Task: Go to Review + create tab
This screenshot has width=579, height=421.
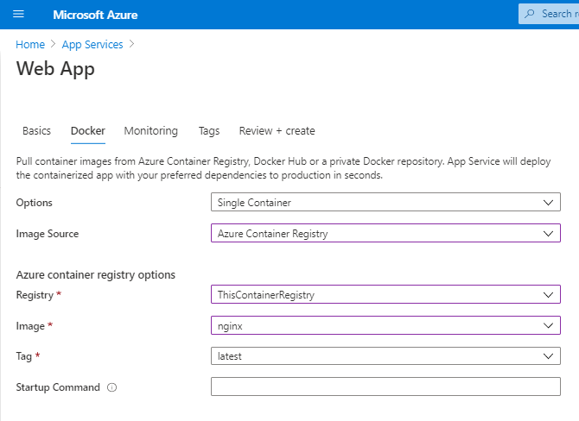Action: tap(277, 131)
